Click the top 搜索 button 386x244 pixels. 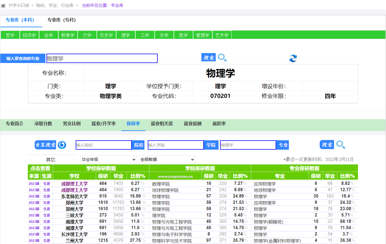click(209, 57)
